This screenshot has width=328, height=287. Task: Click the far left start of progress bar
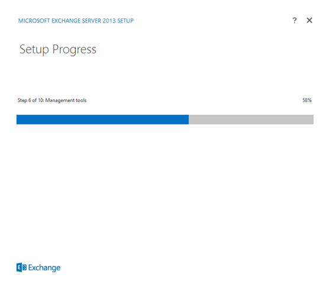click(x=18, y=119)
